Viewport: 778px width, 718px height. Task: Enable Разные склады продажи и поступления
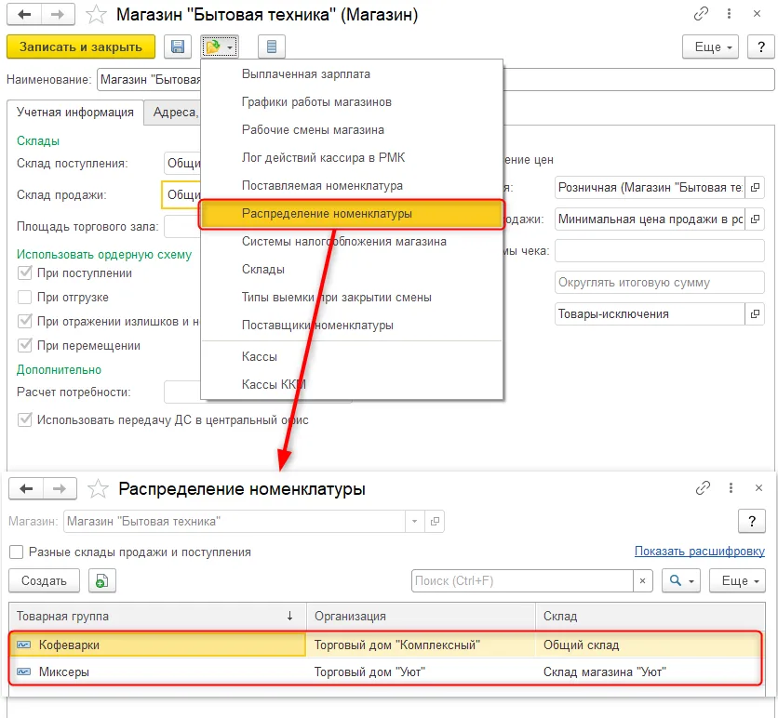pyautogui.click(x=17, y=552)
